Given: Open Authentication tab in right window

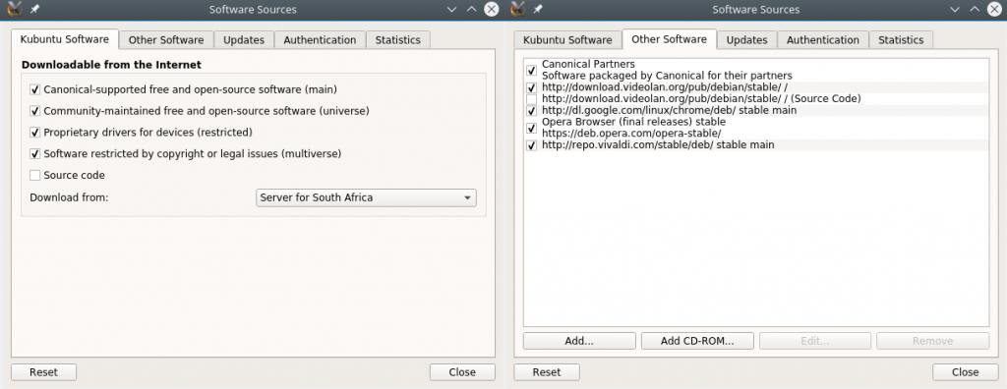Looking at the screenshot, I should 823,40.
